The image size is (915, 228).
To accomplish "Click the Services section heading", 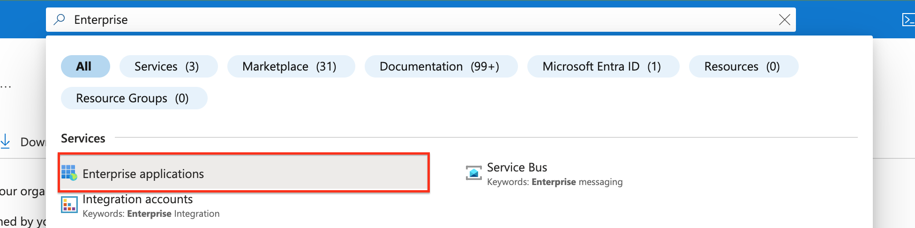I will click(x=83, y=138).
